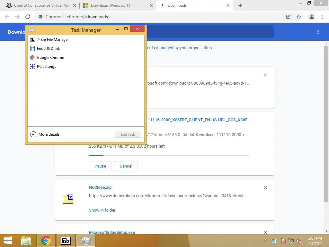Click Action Center flag tray icon

pos(283,241)
